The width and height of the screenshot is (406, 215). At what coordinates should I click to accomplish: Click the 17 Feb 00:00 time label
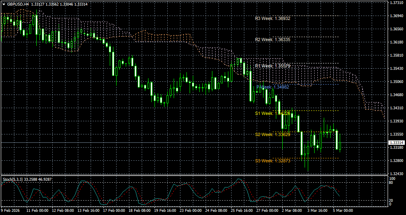point(114,211)
